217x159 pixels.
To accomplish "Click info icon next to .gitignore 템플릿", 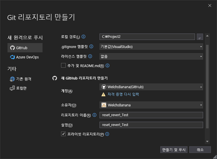I will (91, 47).
